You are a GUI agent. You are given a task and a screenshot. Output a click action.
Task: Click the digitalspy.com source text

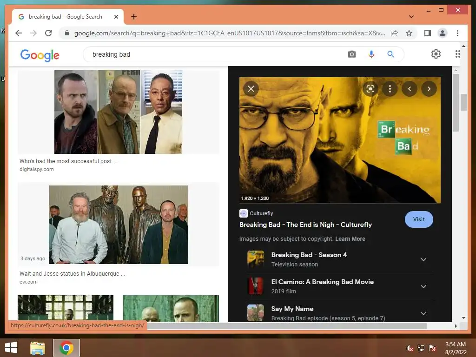(36, 169)
